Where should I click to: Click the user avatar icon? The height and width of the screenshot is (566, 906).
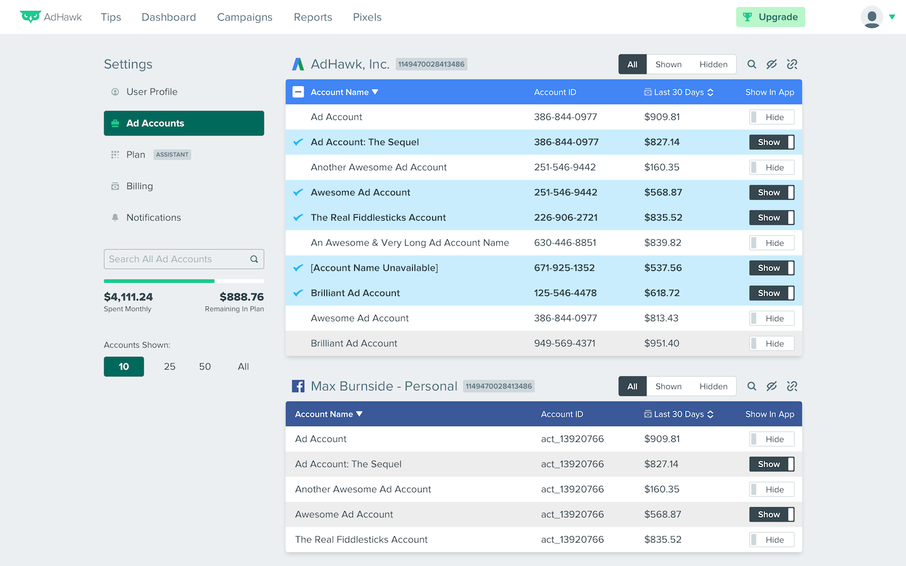(x=871, y=17)
